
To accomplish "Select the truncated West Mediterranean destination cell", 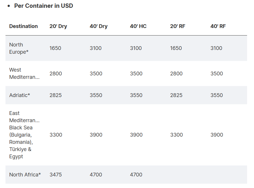I will 24,73.
